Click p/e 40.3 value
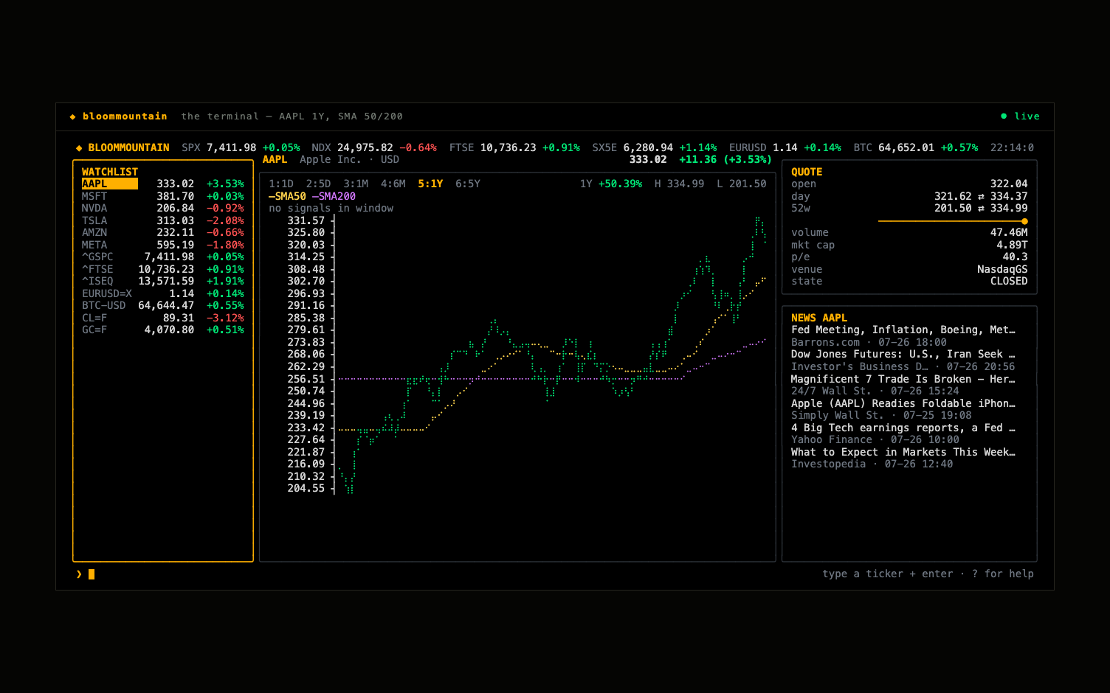 1016,257
